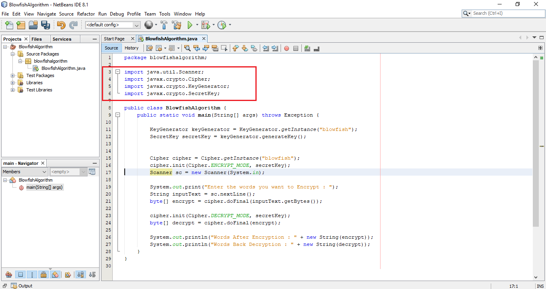The image size is (546, 289).
Task: Click the Save All toolbar icon
Action: point(46,25)
